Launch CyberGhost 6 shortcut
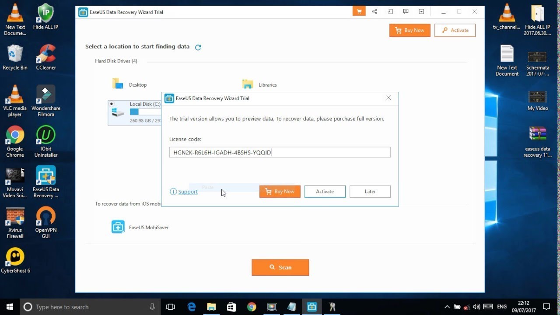Screen dimensions: 560x315 15,261
